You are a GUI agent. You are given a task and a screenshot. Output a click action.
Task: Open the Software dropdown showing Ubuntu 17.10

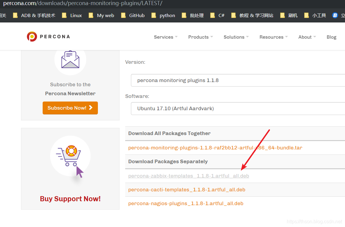(238, 108)
